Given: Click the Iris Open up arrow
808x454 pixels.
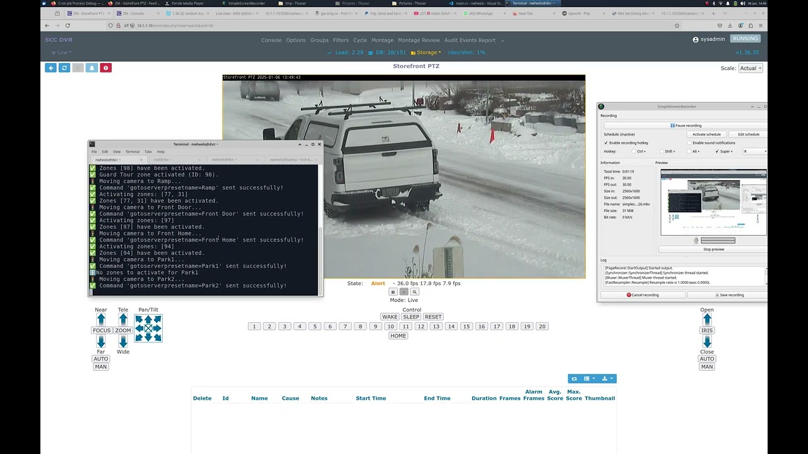Looking at the screenshot, I should click(x=707, y=320).
